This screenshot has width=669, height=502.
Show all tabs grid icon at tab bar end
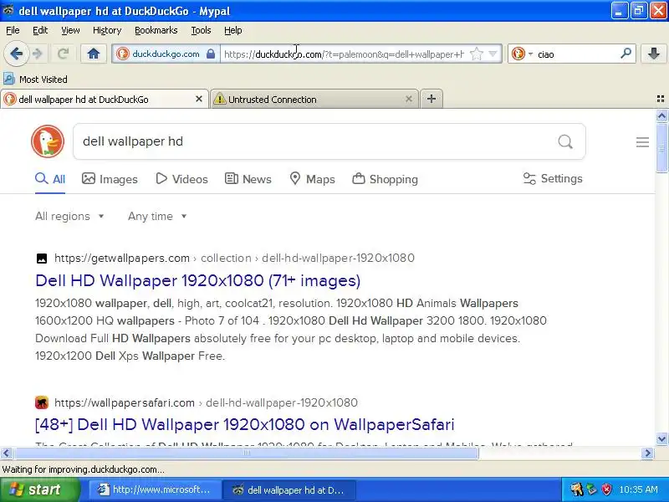tap(661, 99)
